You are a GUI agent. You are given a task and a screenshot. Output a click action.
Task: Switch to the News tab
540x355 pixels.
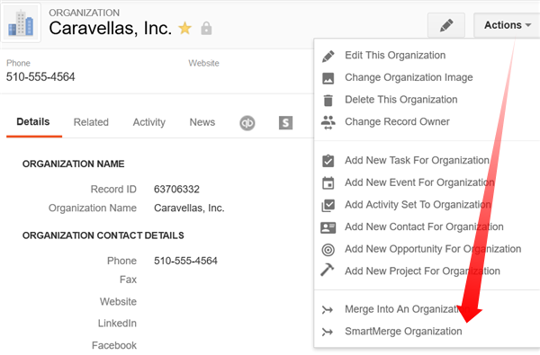coord(202,122)
